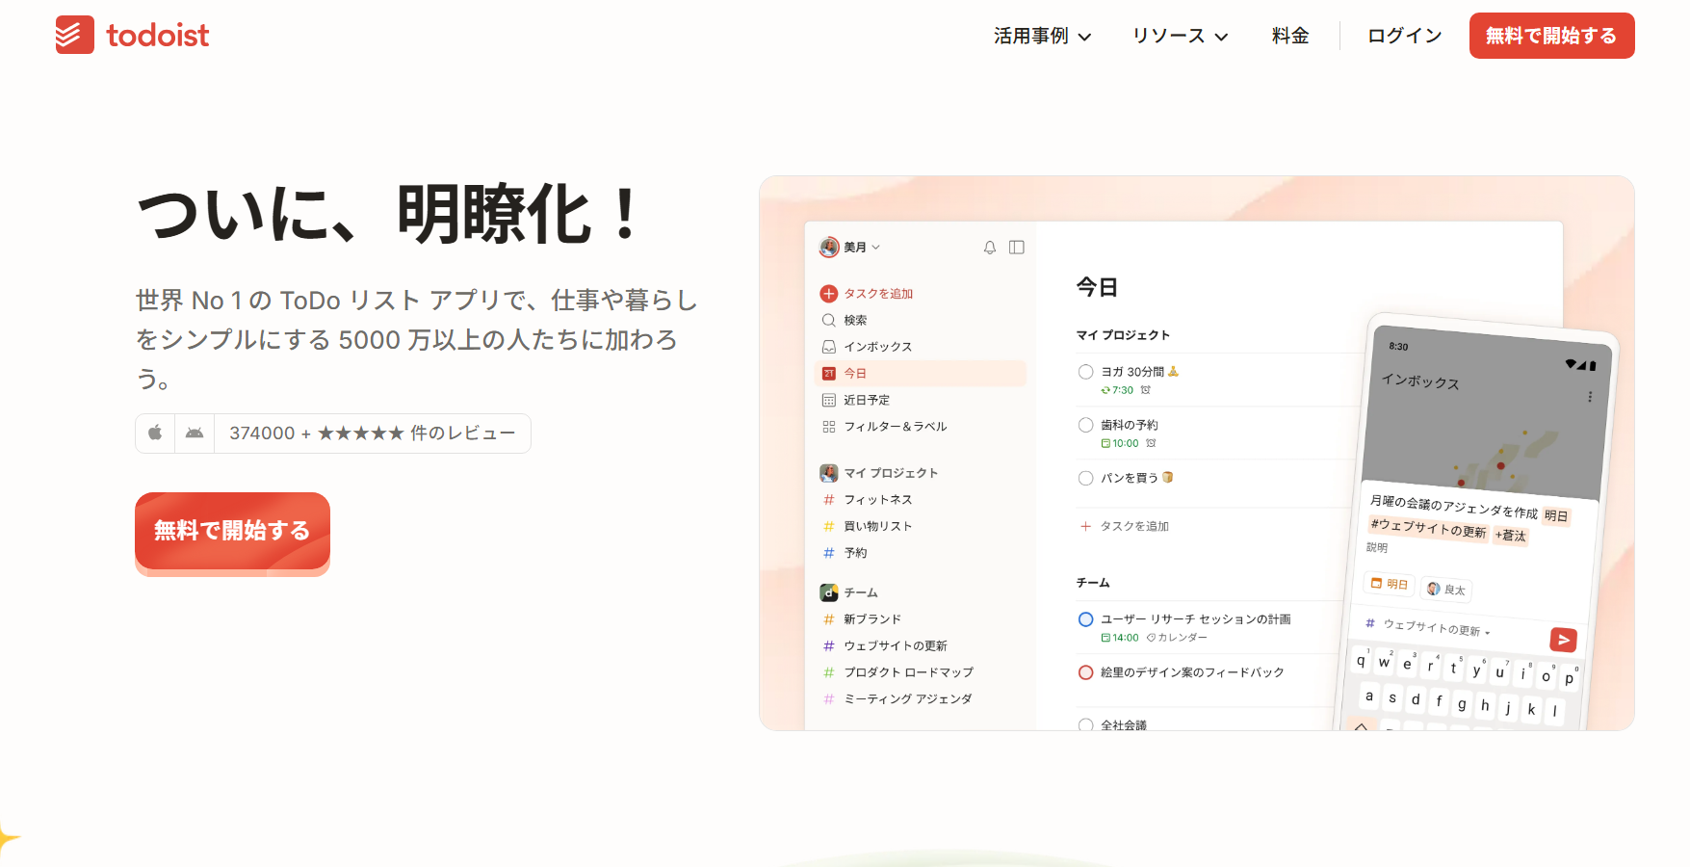Open the 料金 pricing page

coord(1289,36)
